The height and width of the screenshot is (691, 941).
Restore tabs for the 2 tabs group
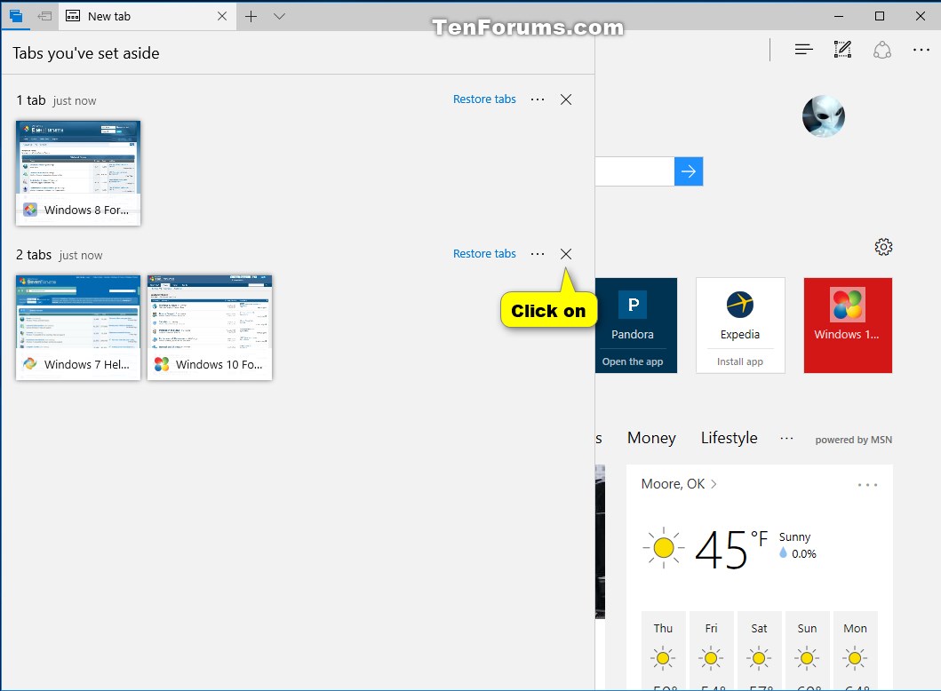[484, 254]
